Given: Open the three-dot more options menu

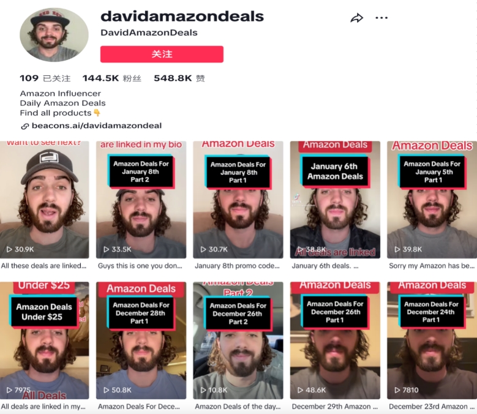Looking at the screenshot, I should tap(381, 18).
